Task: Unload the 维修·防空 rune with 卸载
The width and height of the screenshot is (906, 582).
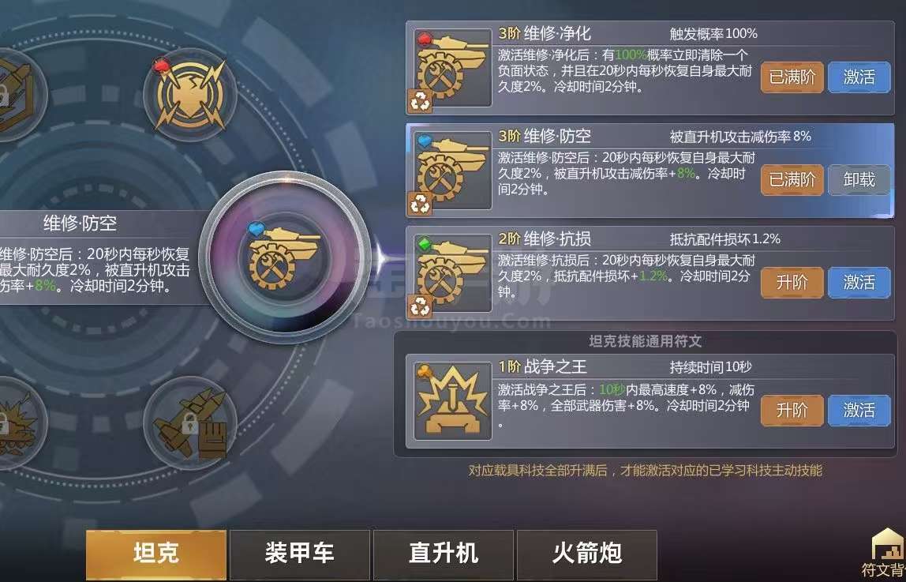Action: (859, 180)
